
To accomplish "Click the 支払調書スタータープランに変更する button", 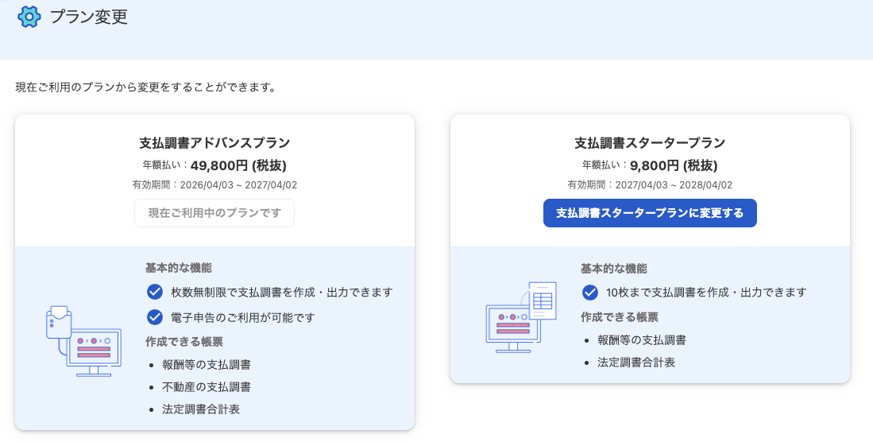I will tap(650, 213).
